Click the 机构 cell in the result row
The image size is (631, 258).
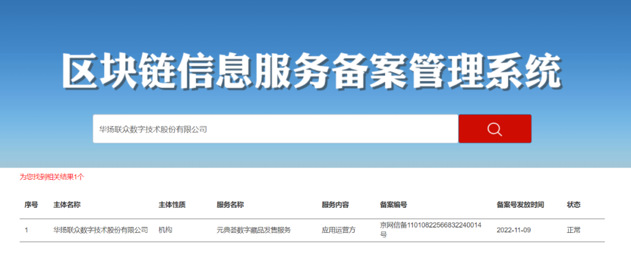tap(165, 230)
